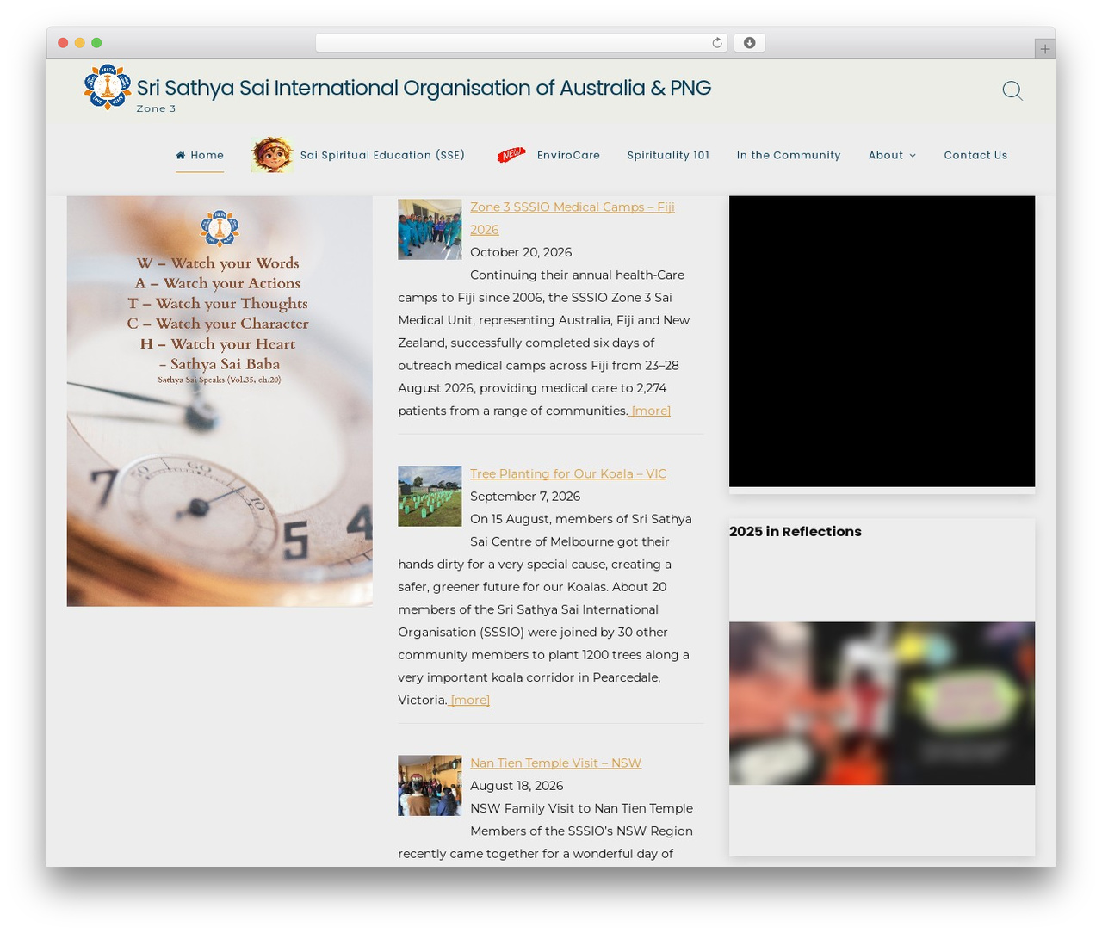
Task: Click the Sathya Sai site logo
Action: tap(108, 87)
